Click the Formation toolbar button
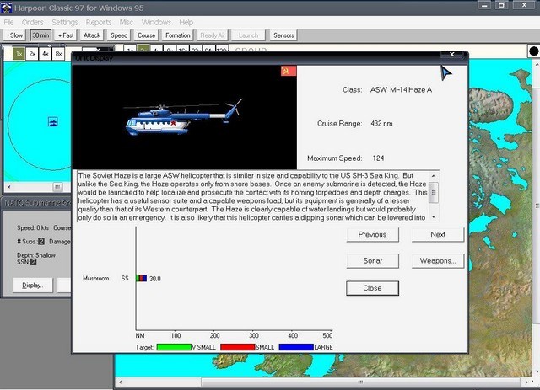 tap(178, 35)
